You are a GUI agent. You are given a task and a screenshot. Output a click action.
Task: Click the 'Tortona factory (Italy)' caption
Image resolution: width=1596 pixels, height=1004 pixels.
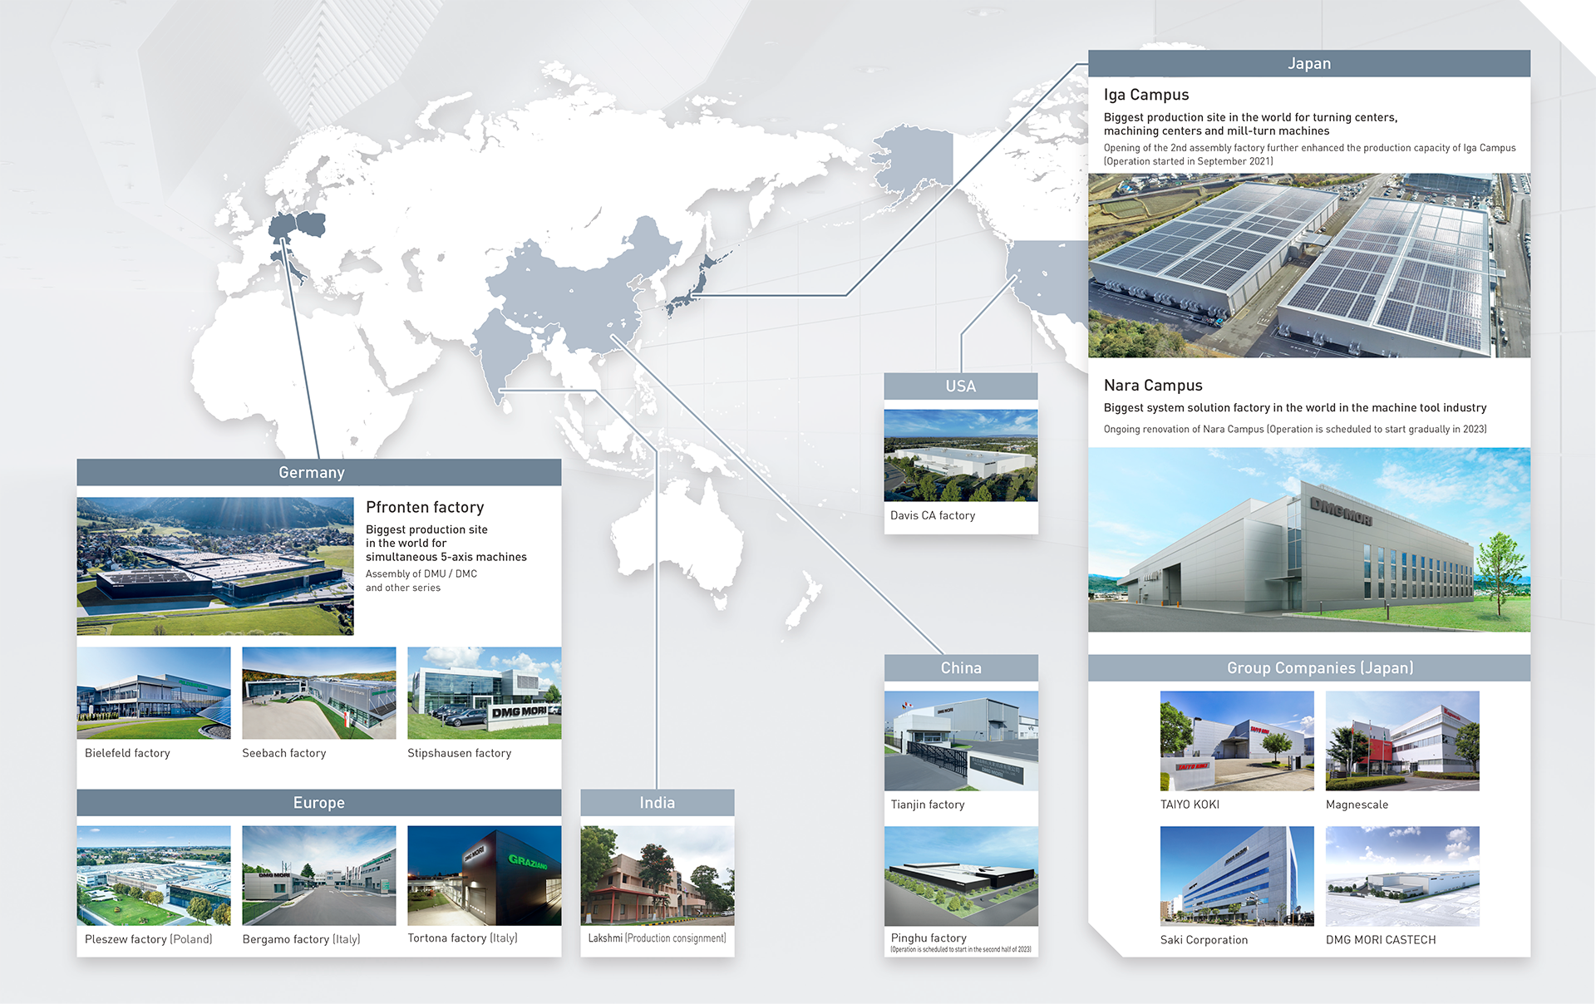point(463,938)
